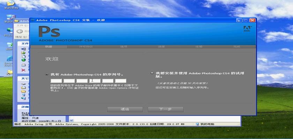Select the 网上邻居 desktop icon
Image resolution: width=293 pixels, height=139 pixels.
[x=9, y=32]
